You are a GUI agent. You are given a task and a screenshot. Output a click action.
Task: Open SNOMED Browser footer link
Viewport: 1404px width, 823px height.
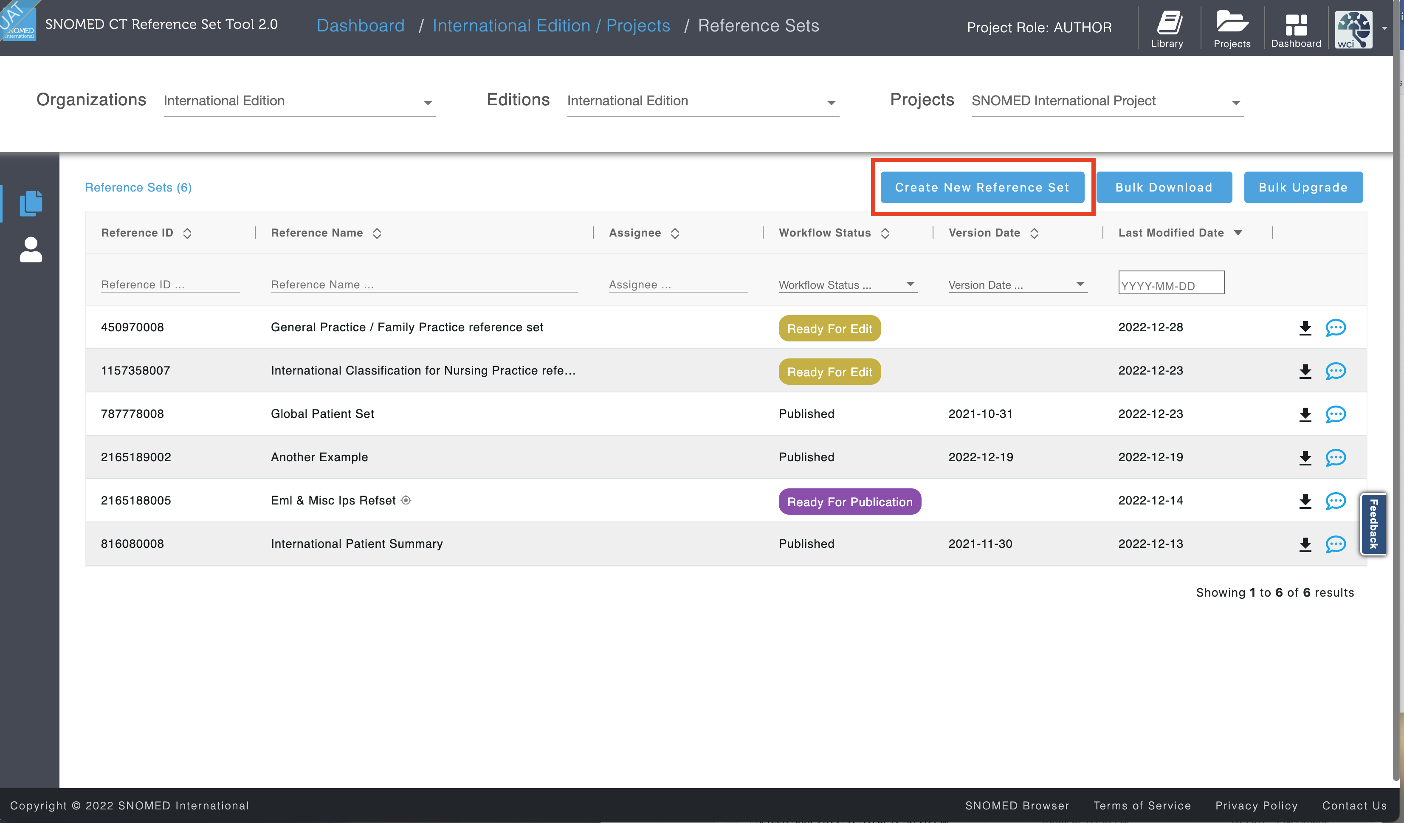point(1017,806)
